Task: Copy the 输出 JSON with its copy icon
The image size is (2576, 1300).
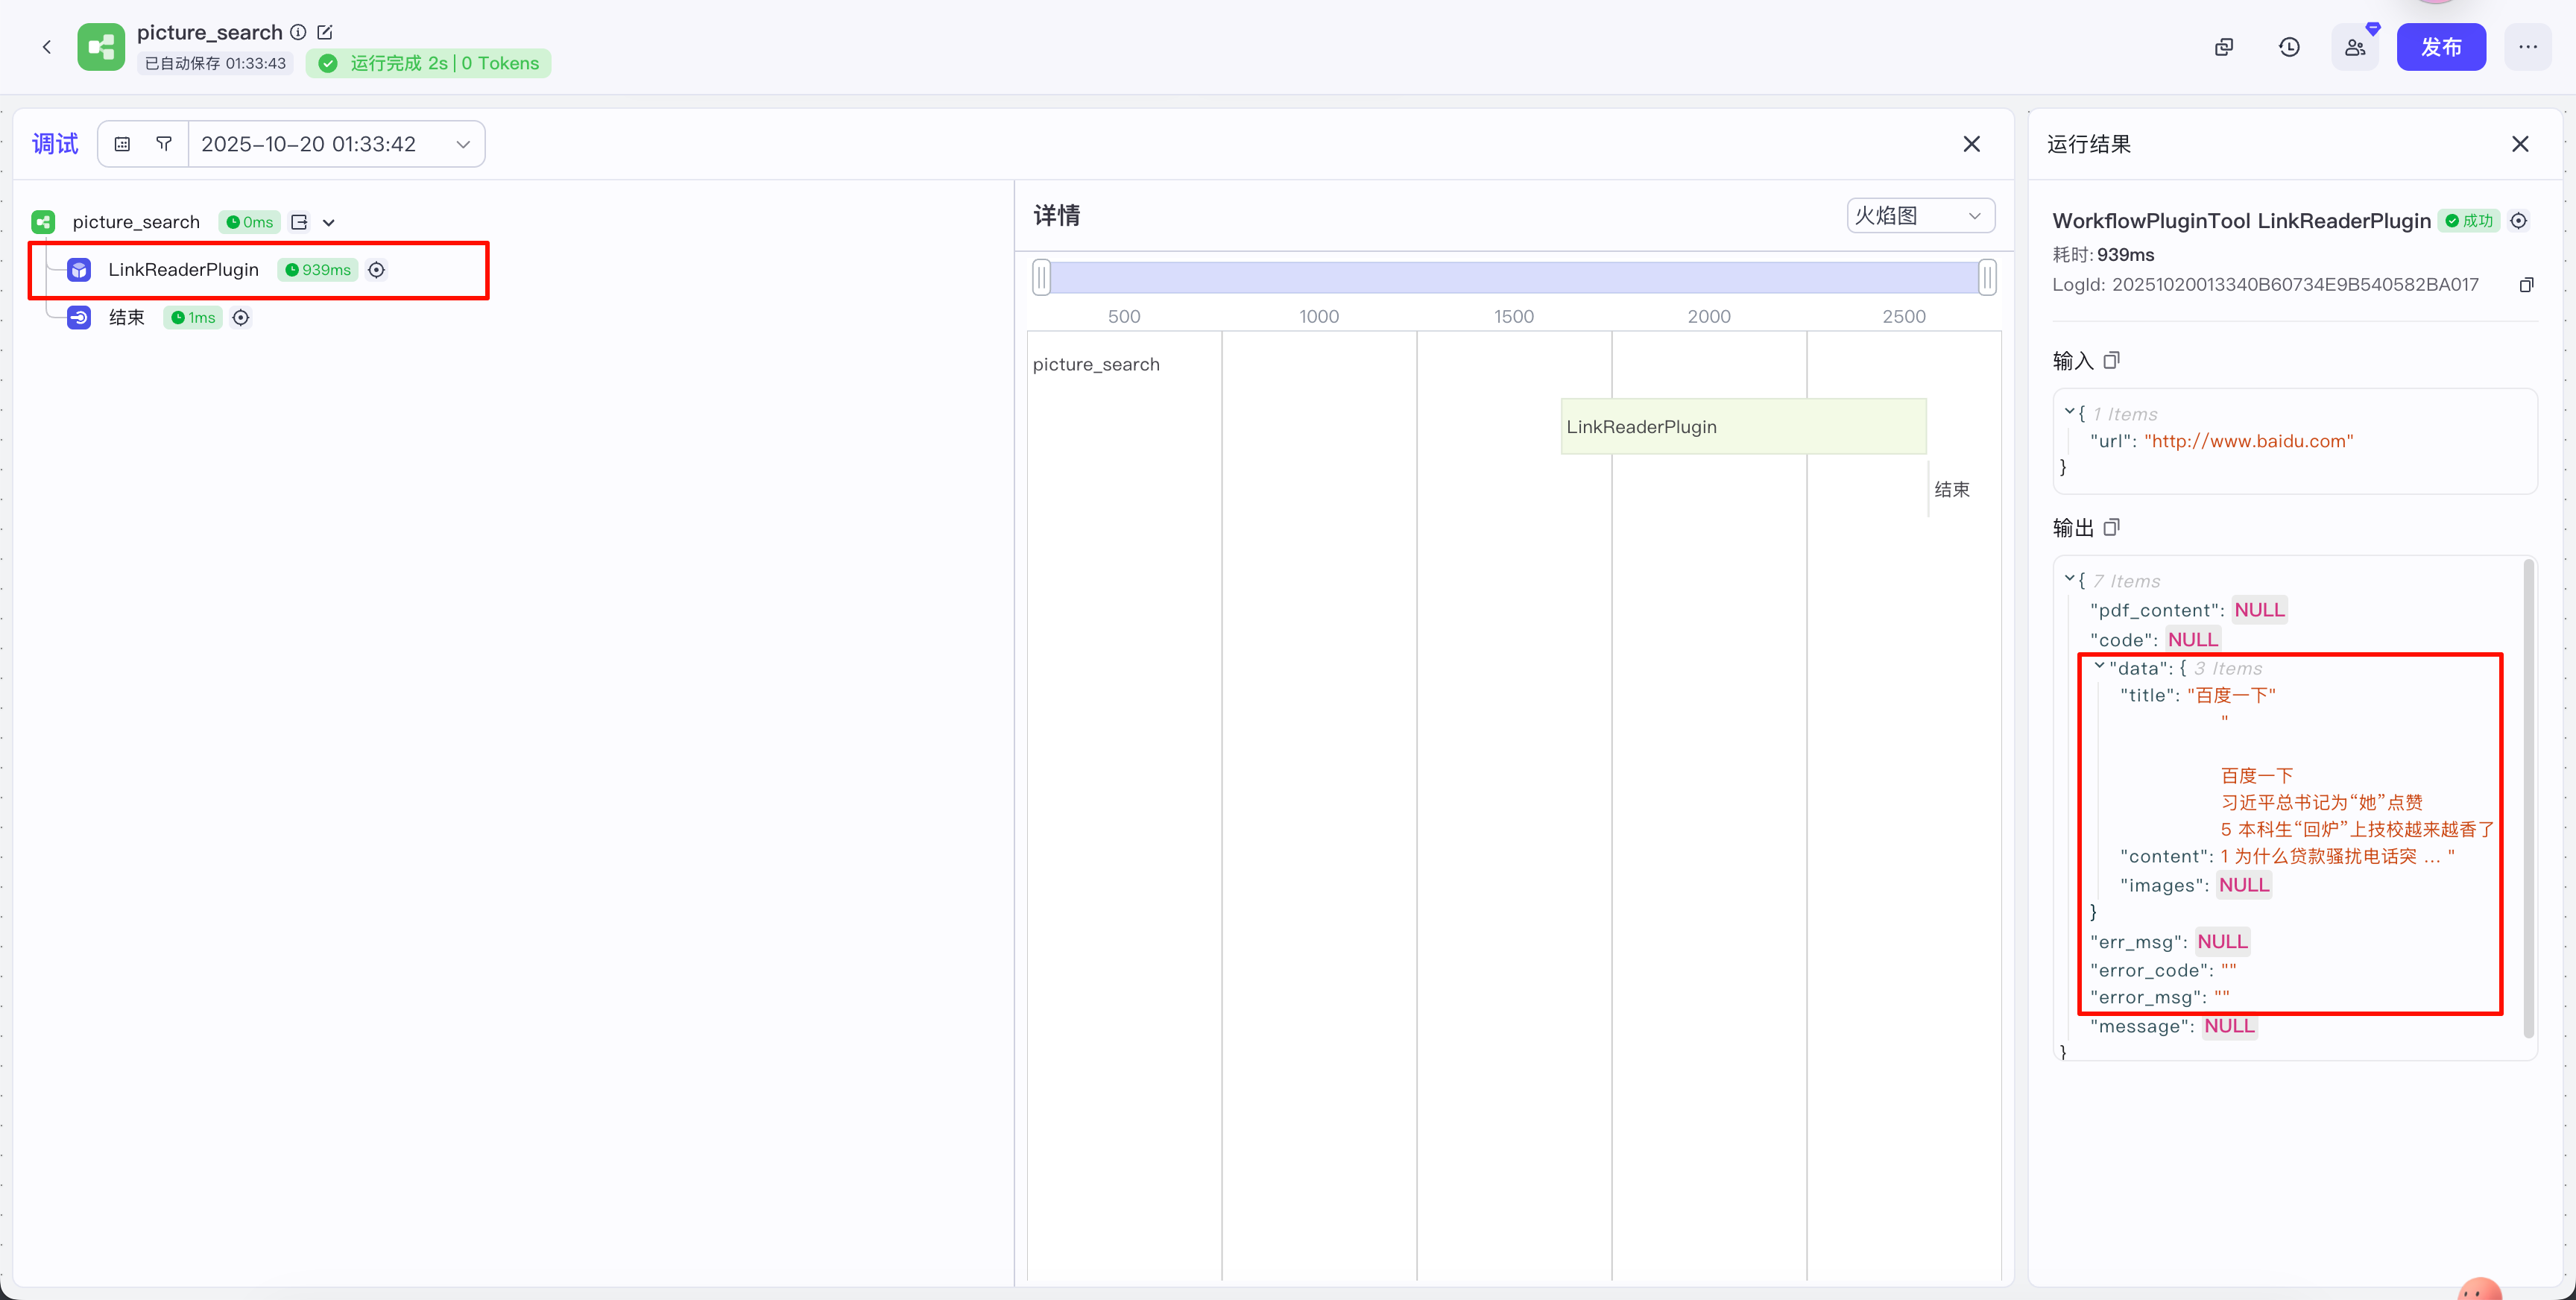Action: [x=2111, y=527]
